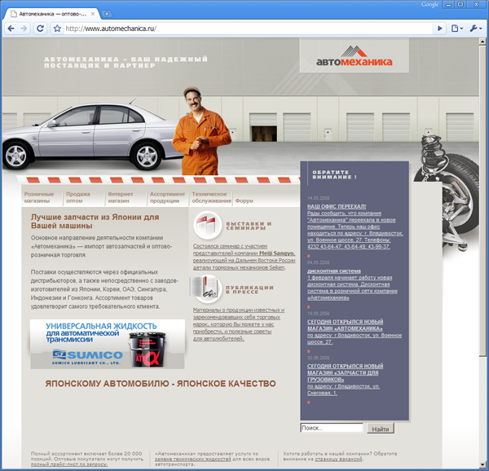
Task: Click the silver sedan car image
Action: point(90,137)
